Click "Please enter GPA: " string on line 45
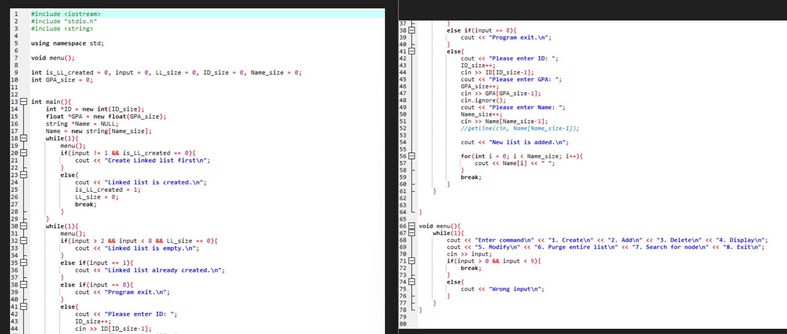787x334 pixels. 524,79
